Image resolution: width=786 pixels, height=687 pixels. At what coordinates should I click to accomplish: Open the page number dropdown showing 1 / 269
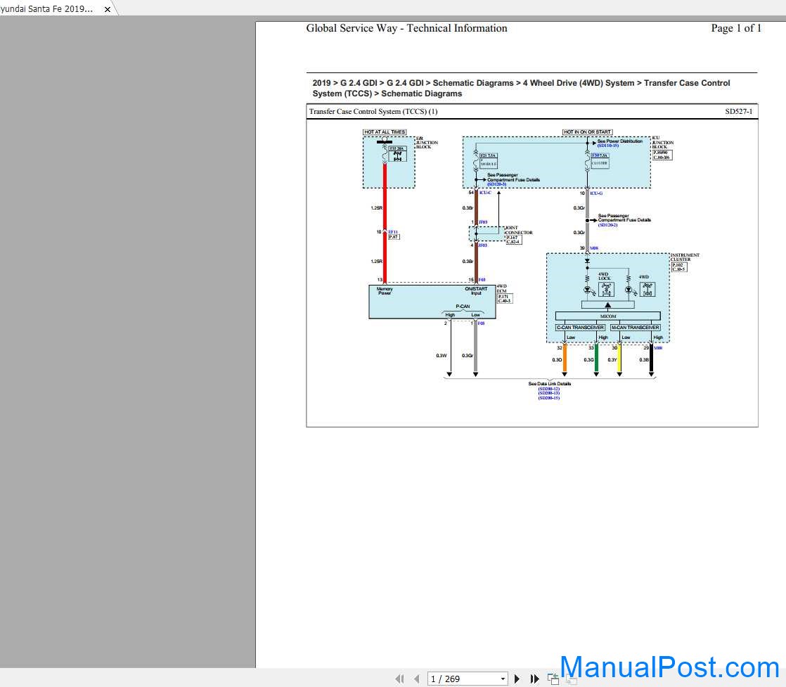coord(502,679)
